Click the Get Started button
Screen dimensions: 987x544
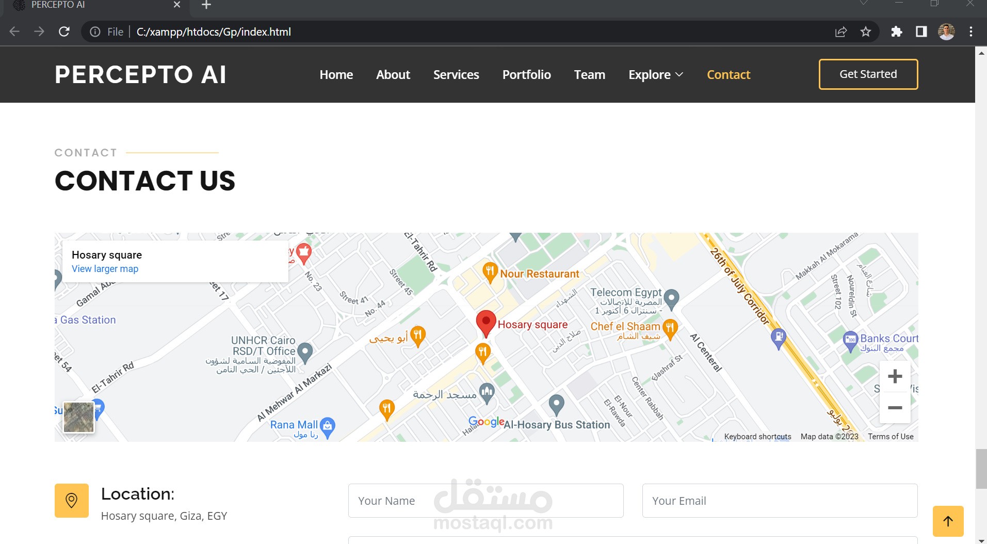[x=868, y=74]
